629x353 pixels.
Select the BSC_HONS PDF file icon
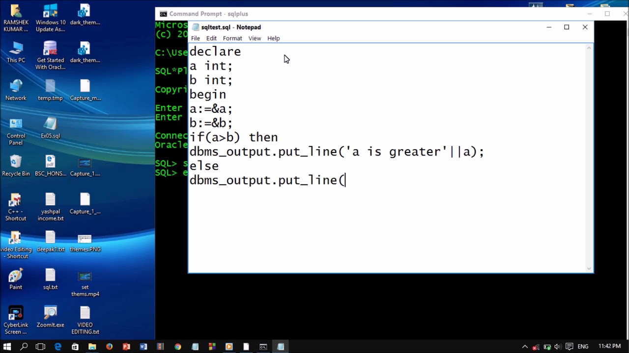50,166
